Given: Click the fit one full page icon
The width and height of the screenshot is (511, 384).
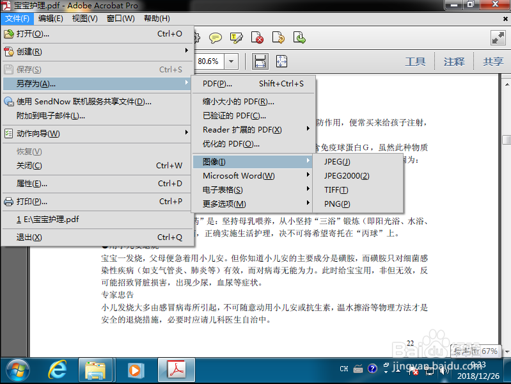Looking at the screenshot, I should [x=281, y=61].
